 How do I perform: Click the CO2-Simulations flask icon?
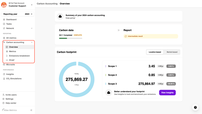pyautogui.click(x=4, y=79)
